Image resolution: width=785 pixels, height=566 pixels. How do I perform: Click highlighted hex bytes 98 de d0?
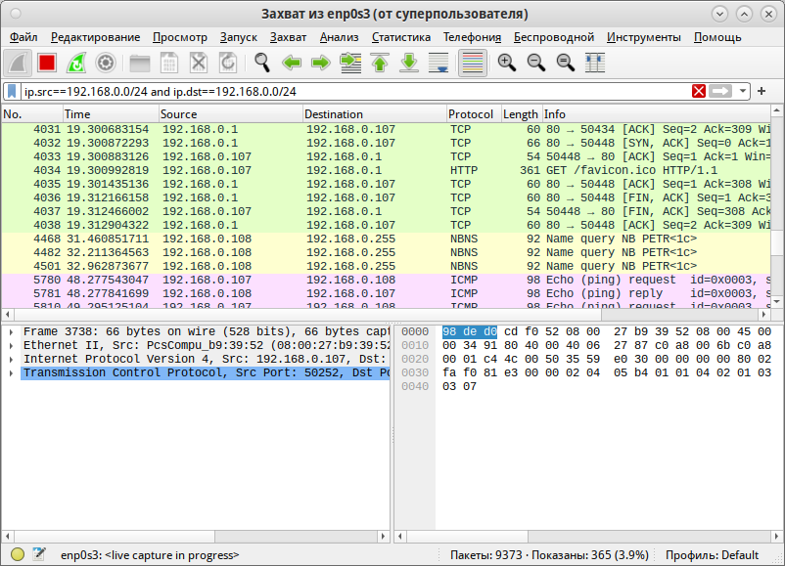(470, 331)
